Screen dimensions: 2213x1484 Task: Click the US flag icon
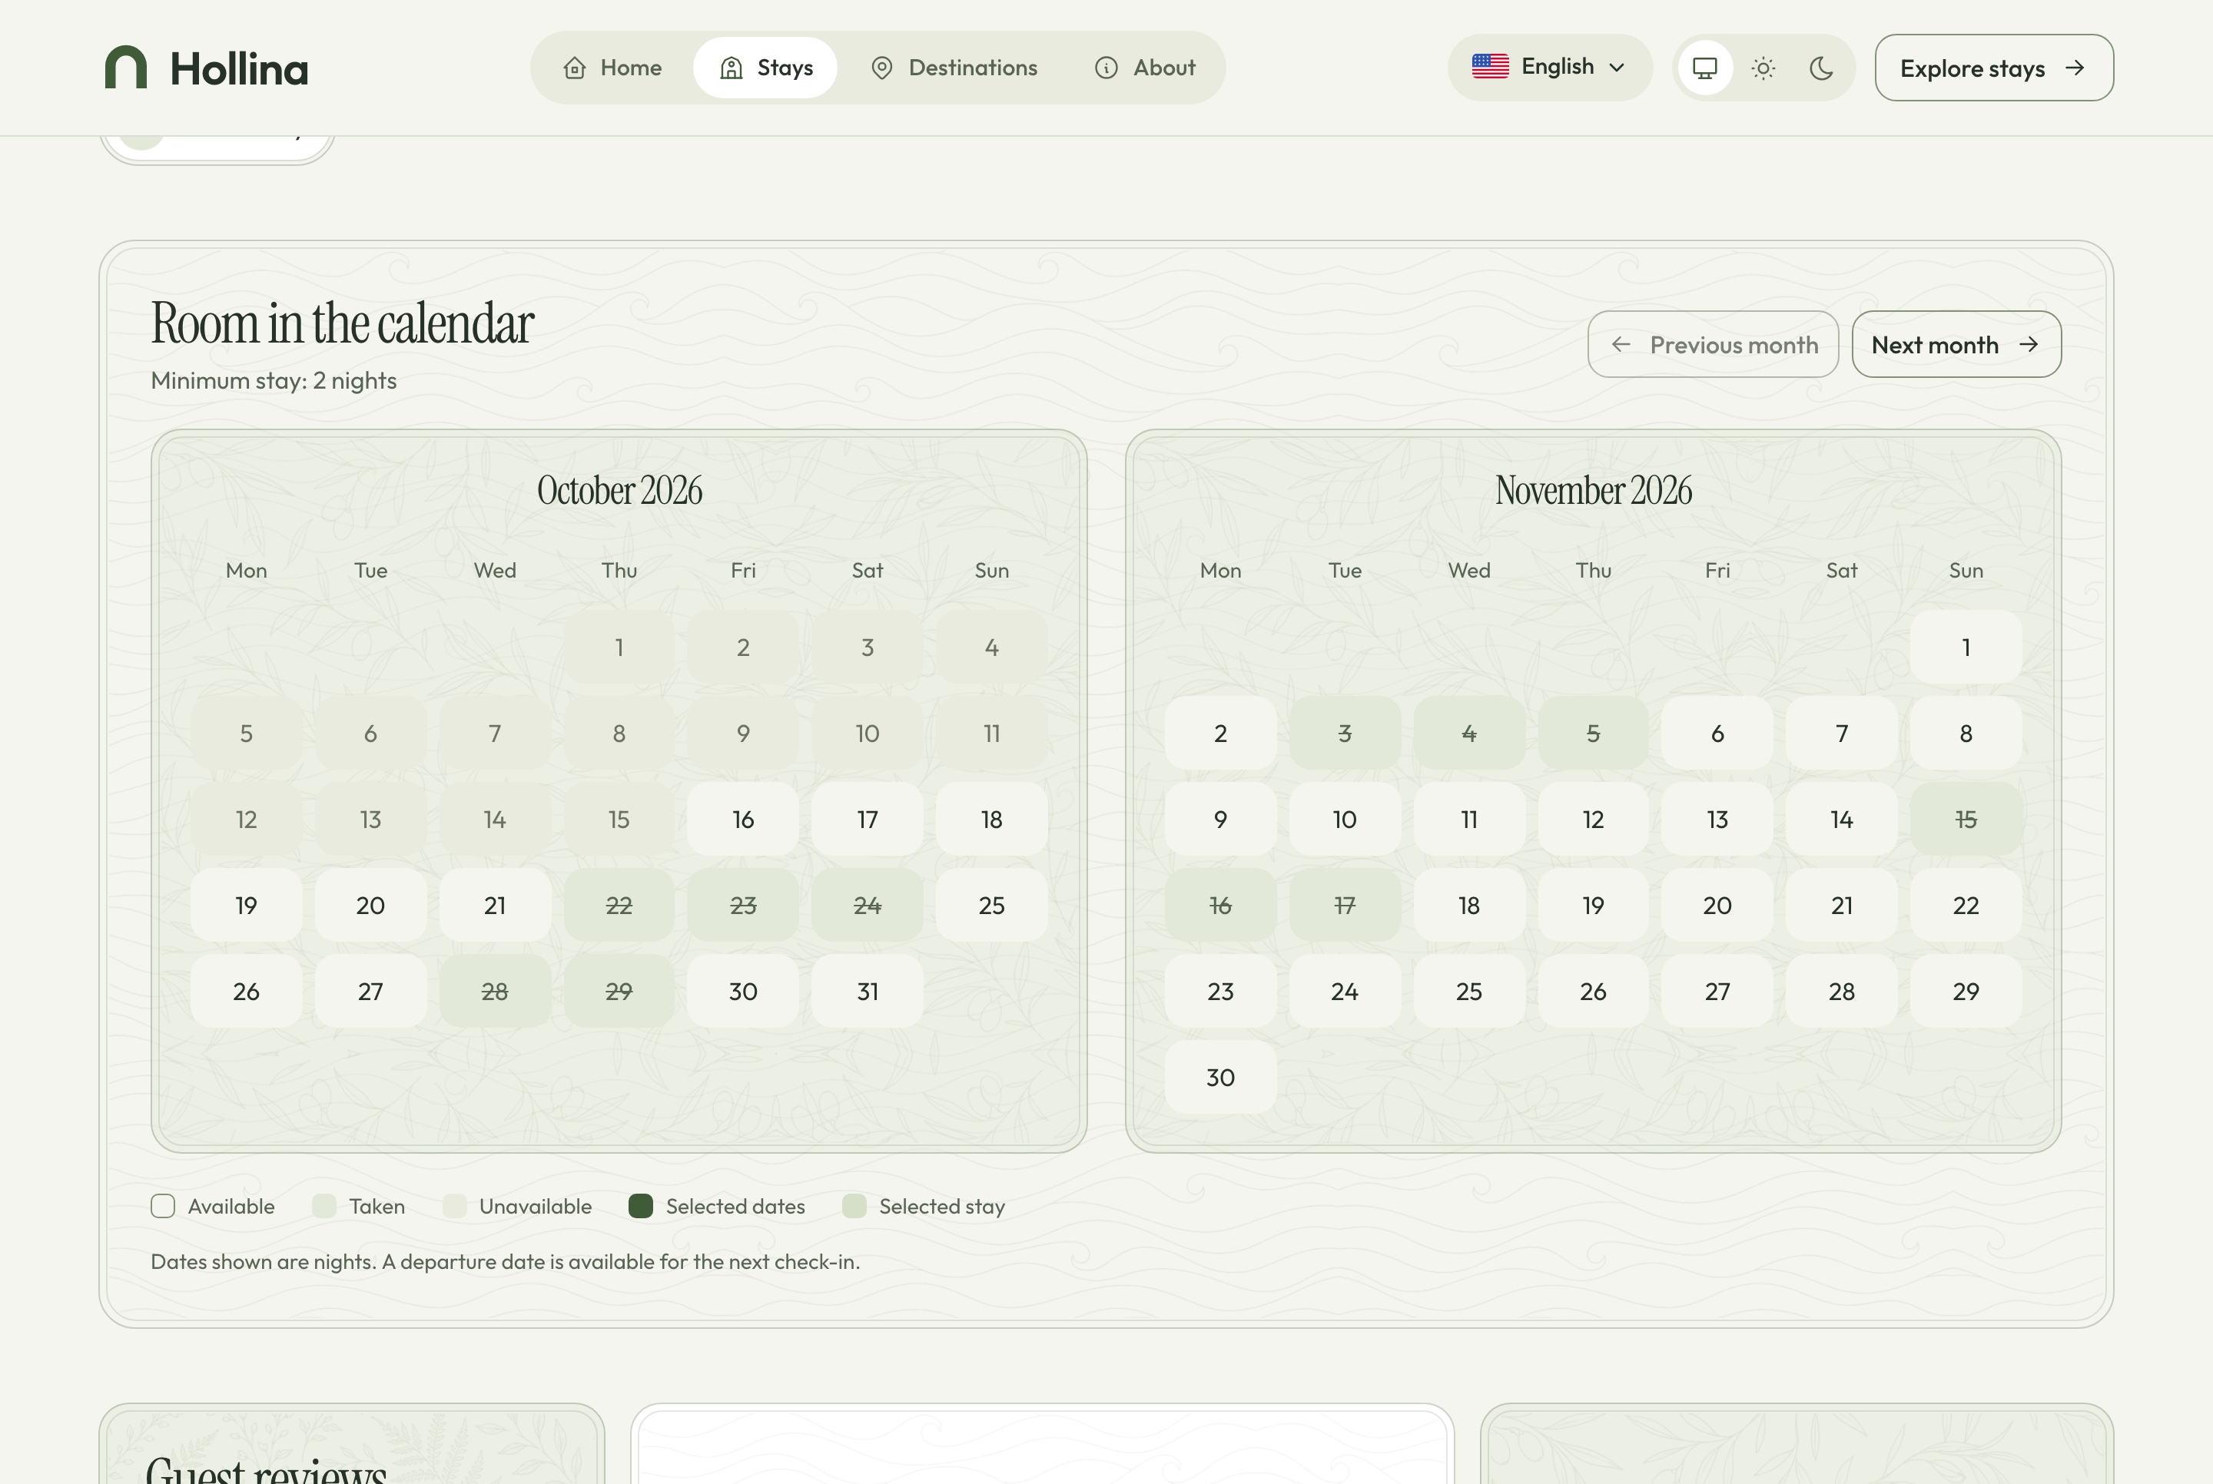pyautogui.click(x=1490, y=66)
